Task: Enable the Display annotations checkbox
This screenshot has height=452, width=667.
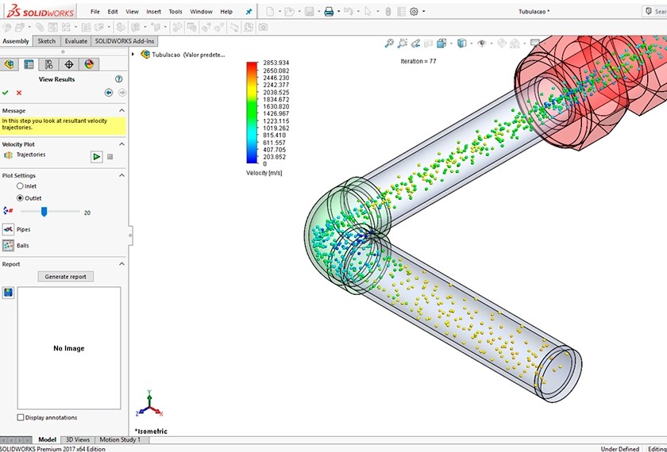Action: coord(21,417)
